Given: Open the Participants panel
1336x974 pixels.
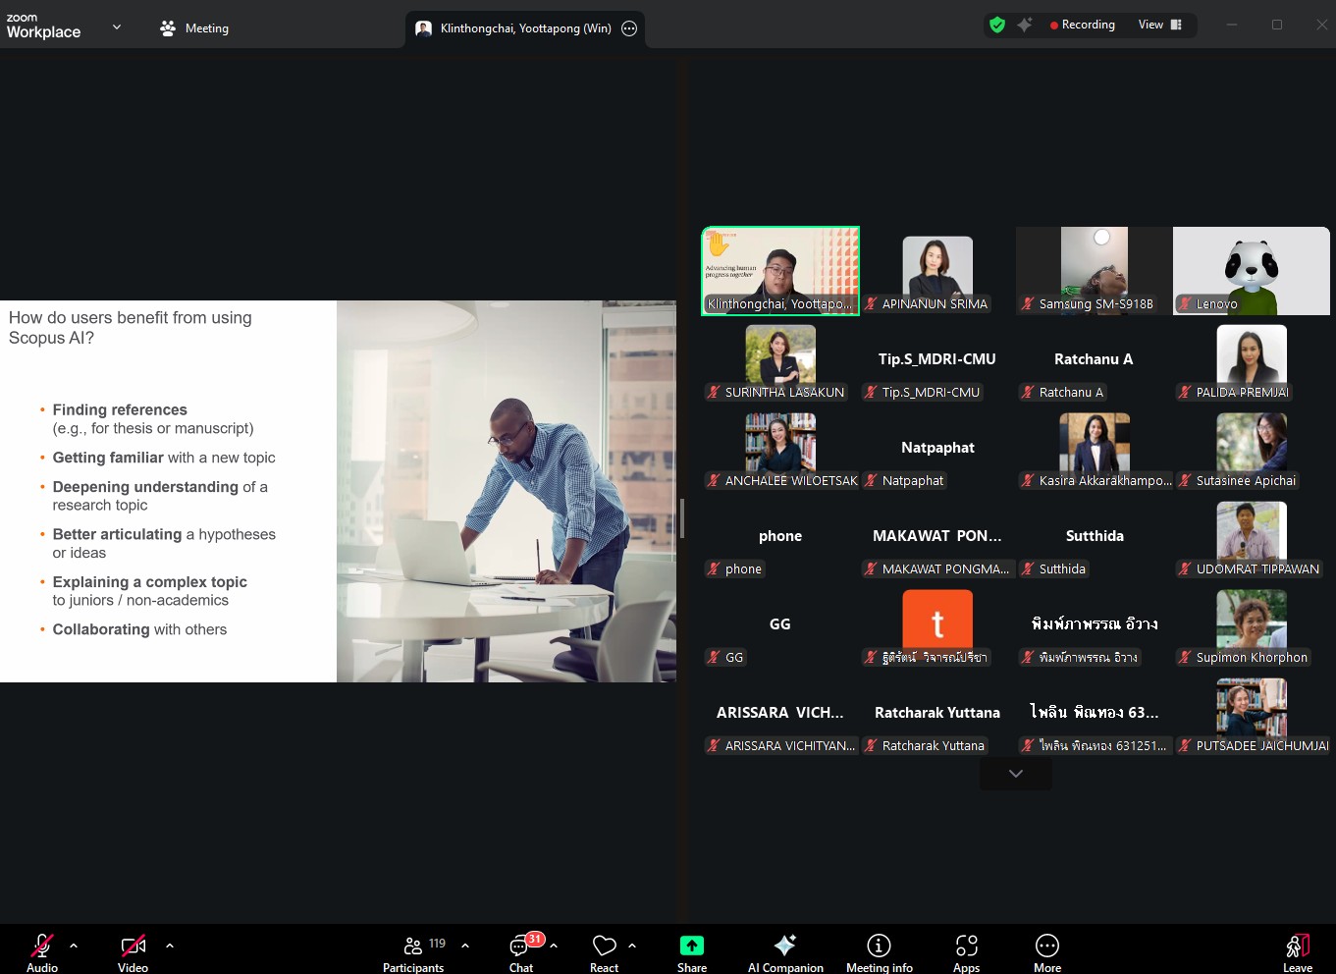Looking at the screenshot, I should pyautogui.click(x=413, y=951).
